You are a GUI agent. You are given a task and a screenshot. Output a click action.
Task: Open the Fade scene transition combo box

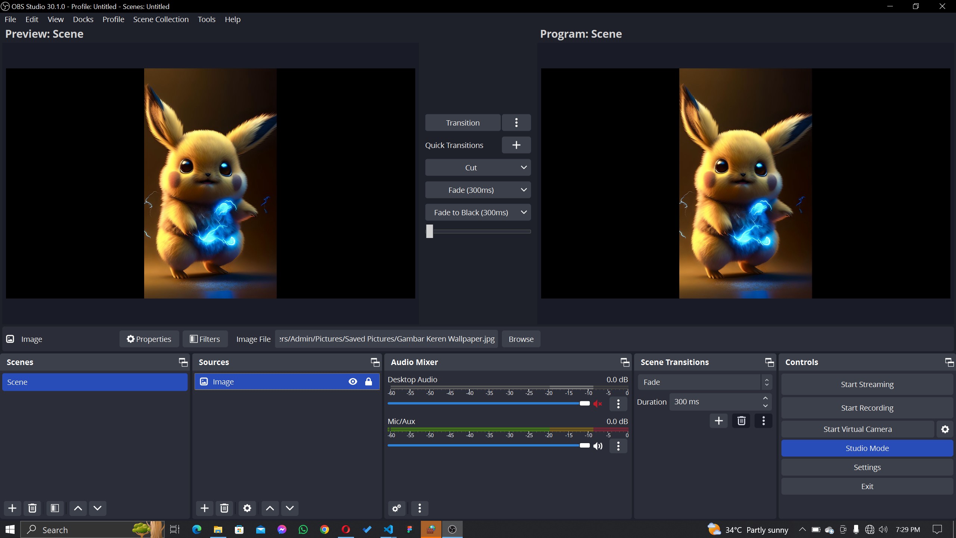[704, 382]
